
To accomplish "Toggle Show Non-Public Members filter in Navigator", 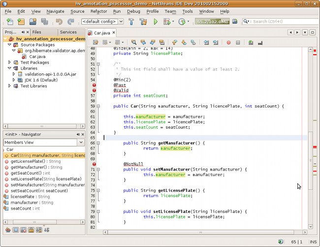I will coord(32,230).
